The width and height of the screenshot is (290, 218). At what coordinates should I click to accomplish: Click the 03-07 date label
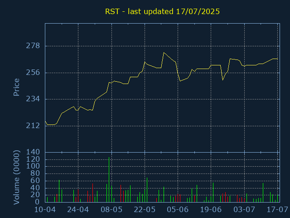pyautogui.click(x=244, y=210)
